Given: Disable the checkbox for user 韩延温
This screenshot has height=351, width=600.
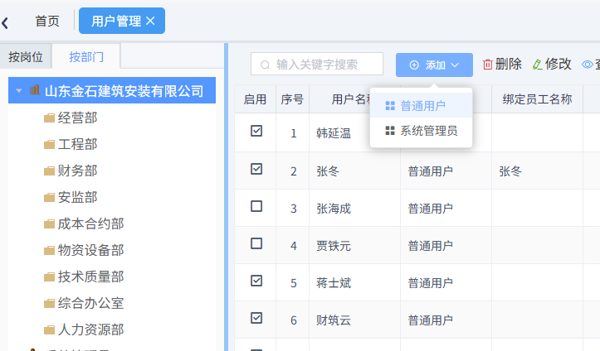Looking at the screenshot, I should coord(256,131).
